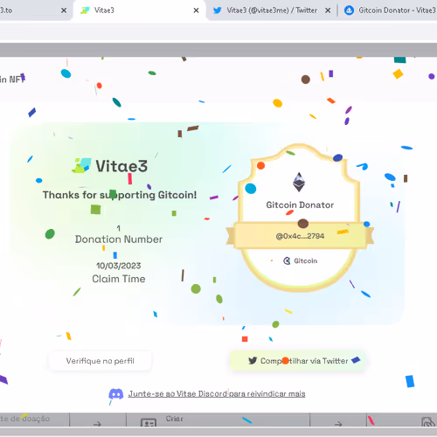Click the Ethereum diamond icon on badge
Image resolution: width=437 pixels, height=437 pixels.
point(299,182)
